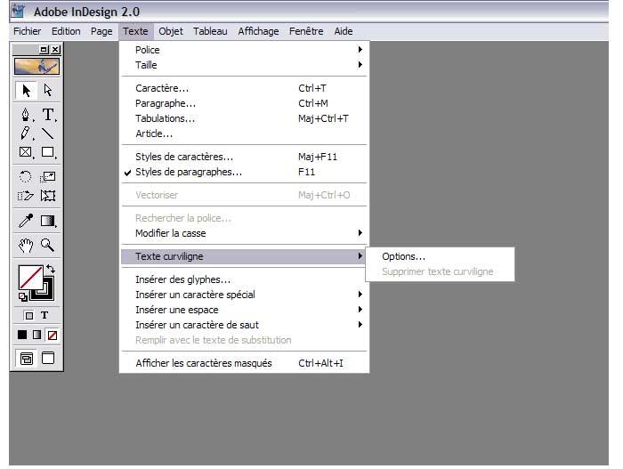The width and height of the screenshot is (623, 469).
Task: Choose Caractère... from Texte menu
Action: pos(244,88)
